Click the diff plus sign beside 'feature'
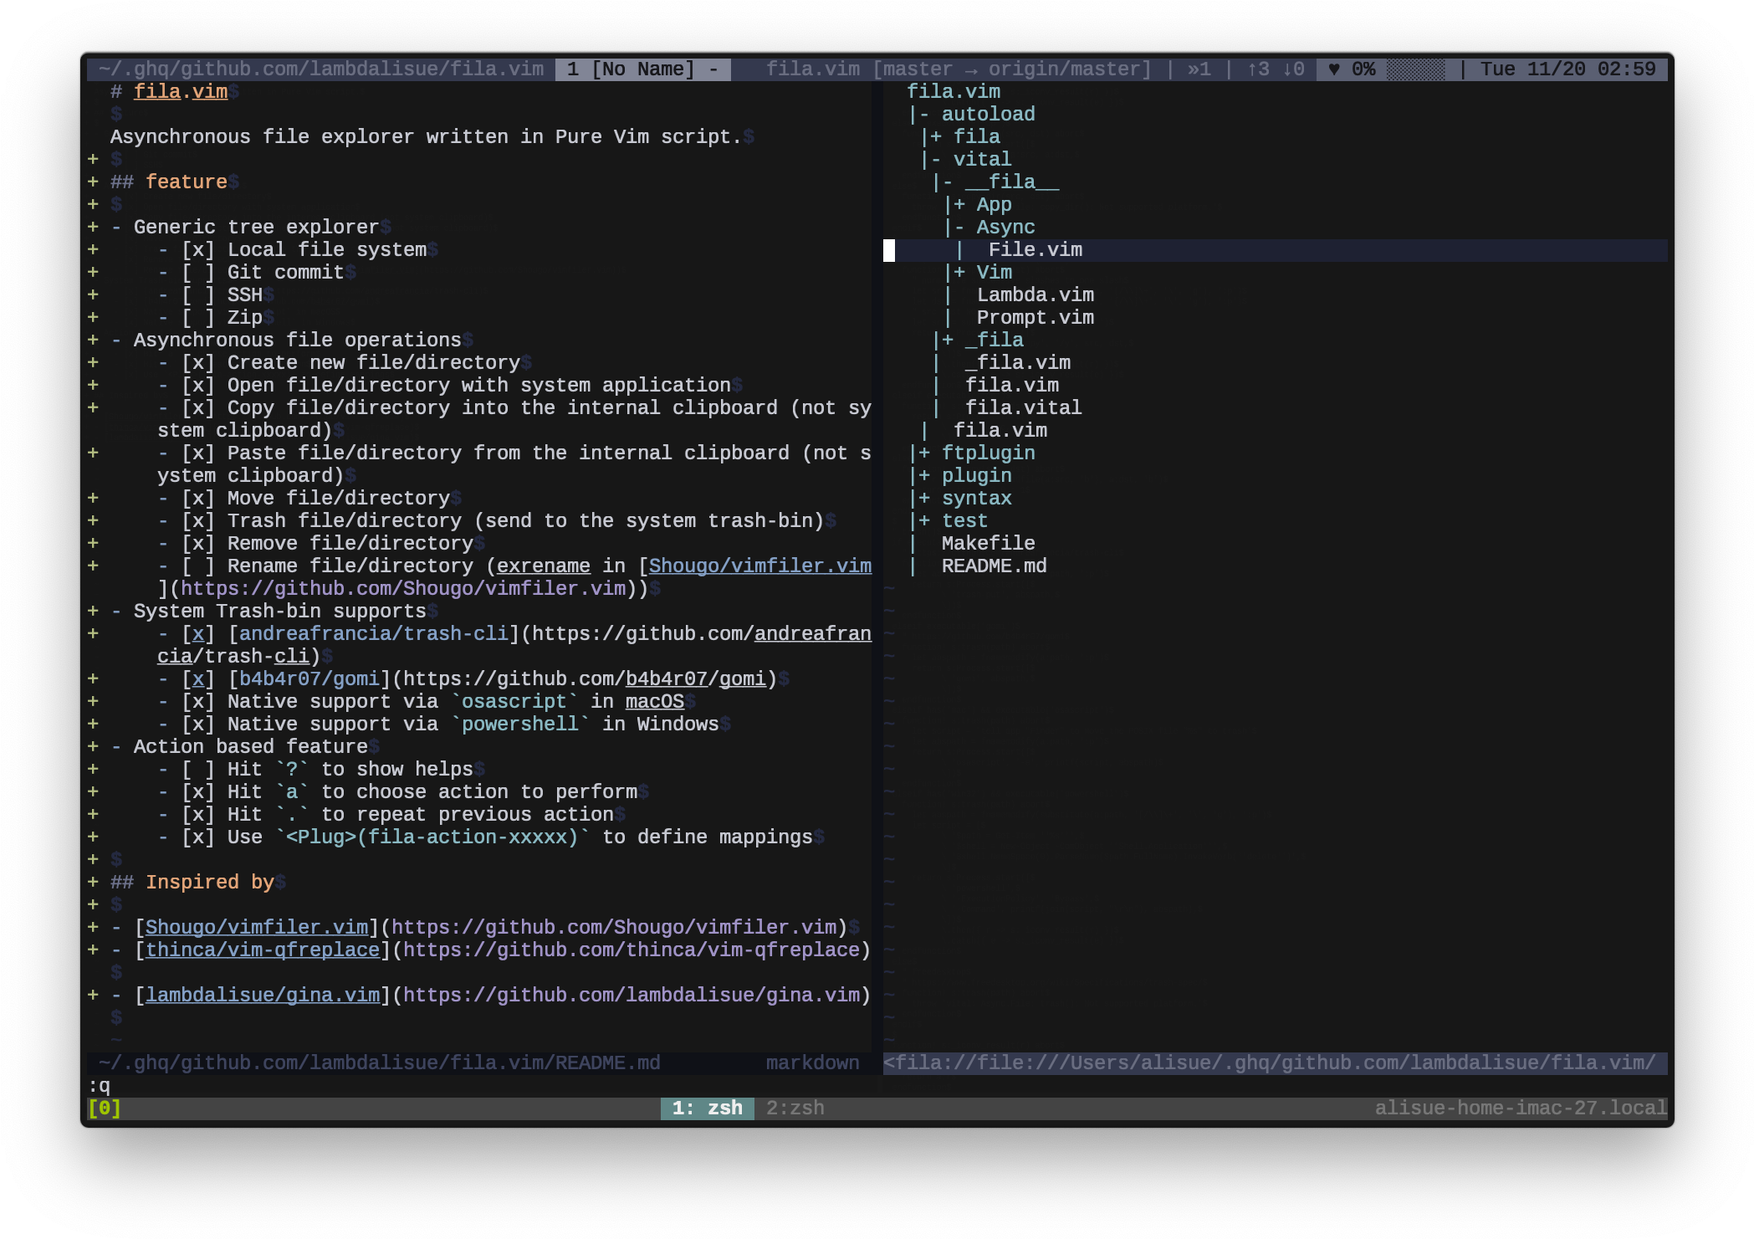The height and width of the screenshot is (1239, 1754). (x=93, y=182)
